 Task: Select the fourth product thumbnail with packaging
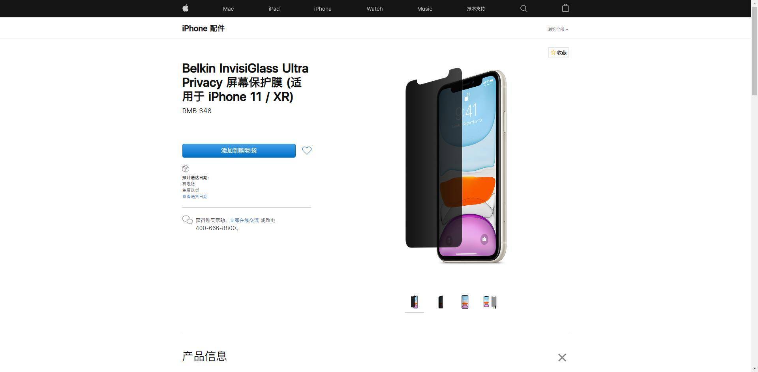point(490,302)
